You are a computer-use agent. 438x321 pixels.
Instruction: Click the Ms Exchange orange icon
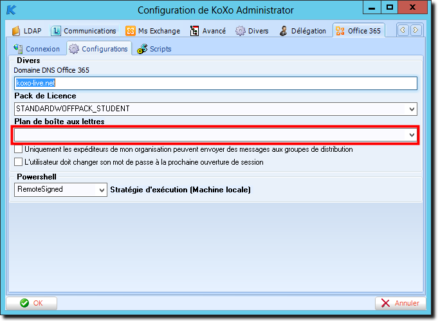pyautogui.click(x=130, y=31)
